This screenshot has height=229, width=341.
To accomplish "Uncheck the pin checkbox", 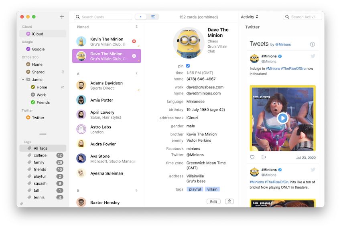I will pos(188,66).
